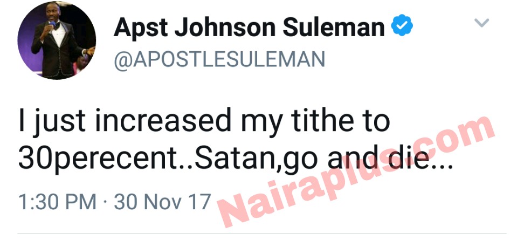Click the 1:30 PM timestamp
524x247 pixels.
click(57, 202)
